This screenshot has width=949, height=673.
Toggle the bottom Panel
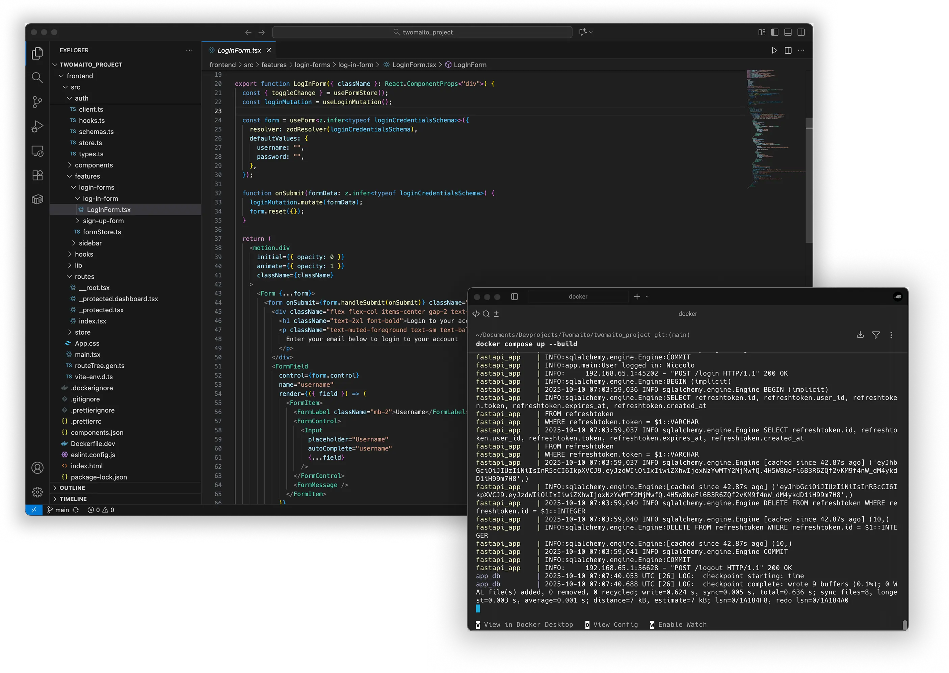pos(788,32)
